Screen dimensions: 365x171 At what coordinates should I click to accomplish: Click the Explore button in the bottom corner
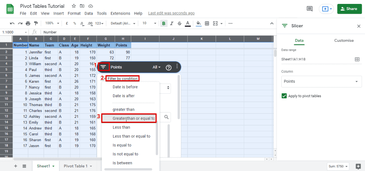(358, 166)
